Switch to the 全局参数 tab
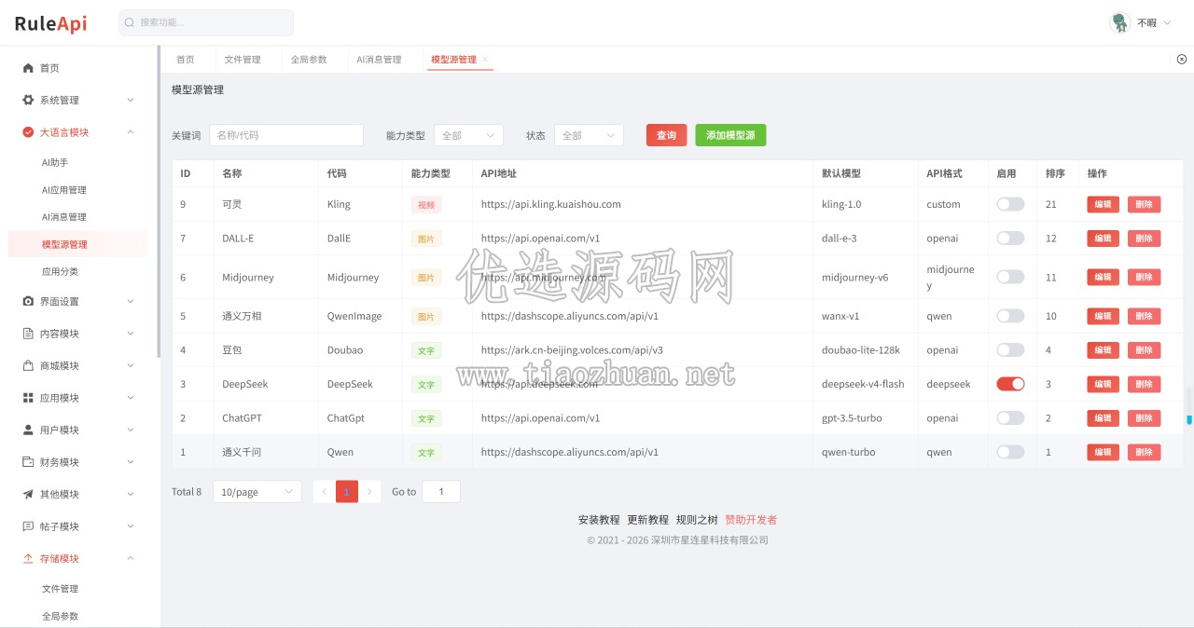This screenshot has height=628, width=1194. (x=309, y=60)
